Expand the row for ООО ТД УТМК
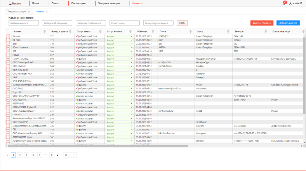This screenshot has width=306, height=171. (x=8, y=100)
